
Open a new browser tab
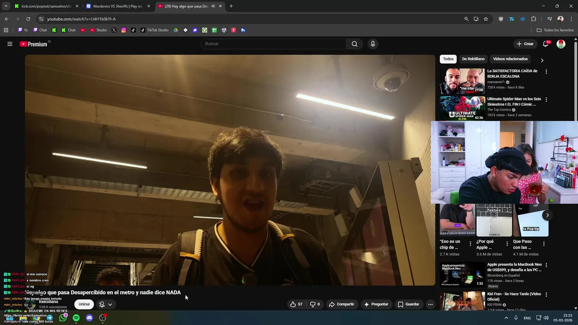231,6
